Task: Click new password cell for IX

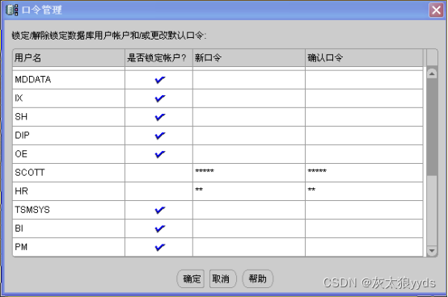Action: tap(249, 98)
